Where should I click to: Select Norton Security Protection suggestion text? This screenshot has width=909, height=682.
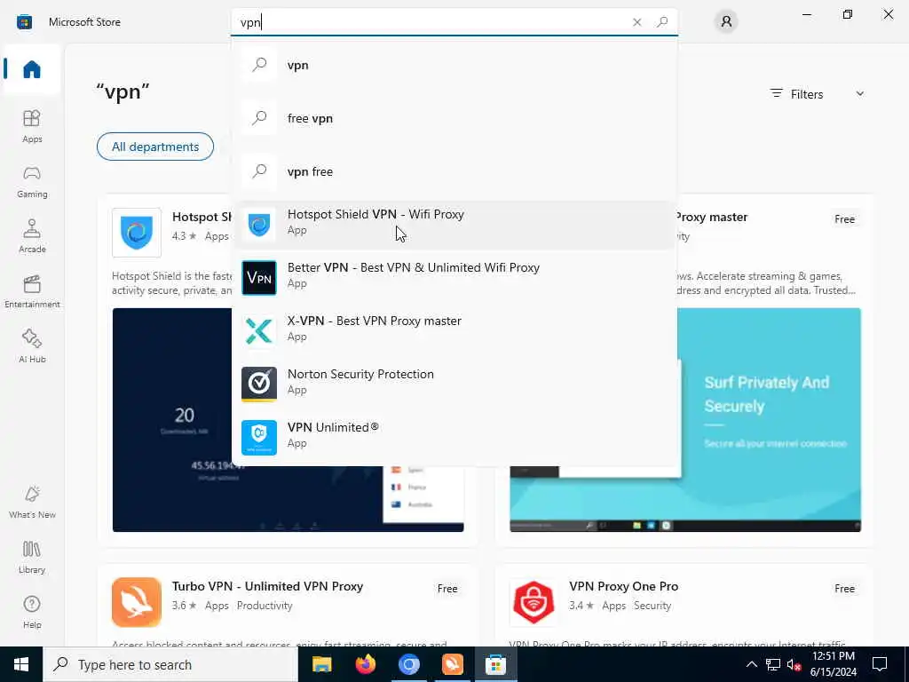360,374
